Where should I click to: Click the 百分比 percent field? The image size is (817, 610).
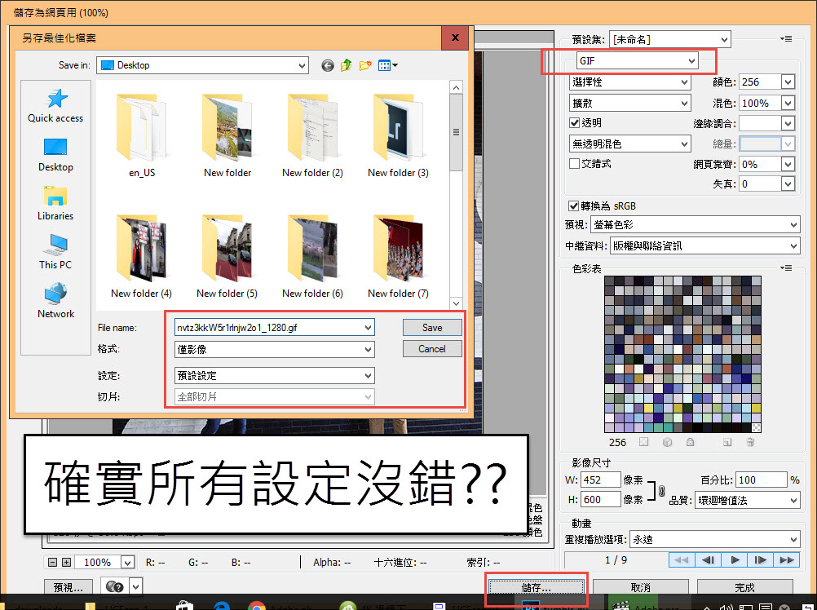[762, 480]
